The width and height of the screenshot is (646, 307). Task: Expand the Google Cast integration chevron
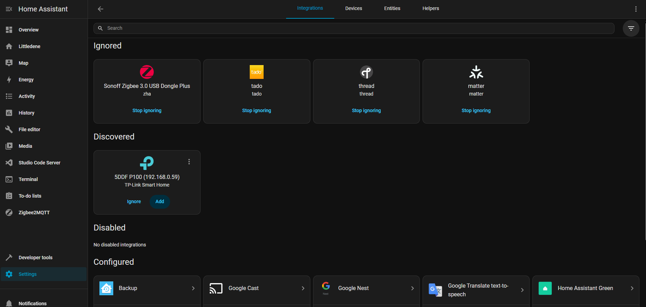[x=303, y=288]
